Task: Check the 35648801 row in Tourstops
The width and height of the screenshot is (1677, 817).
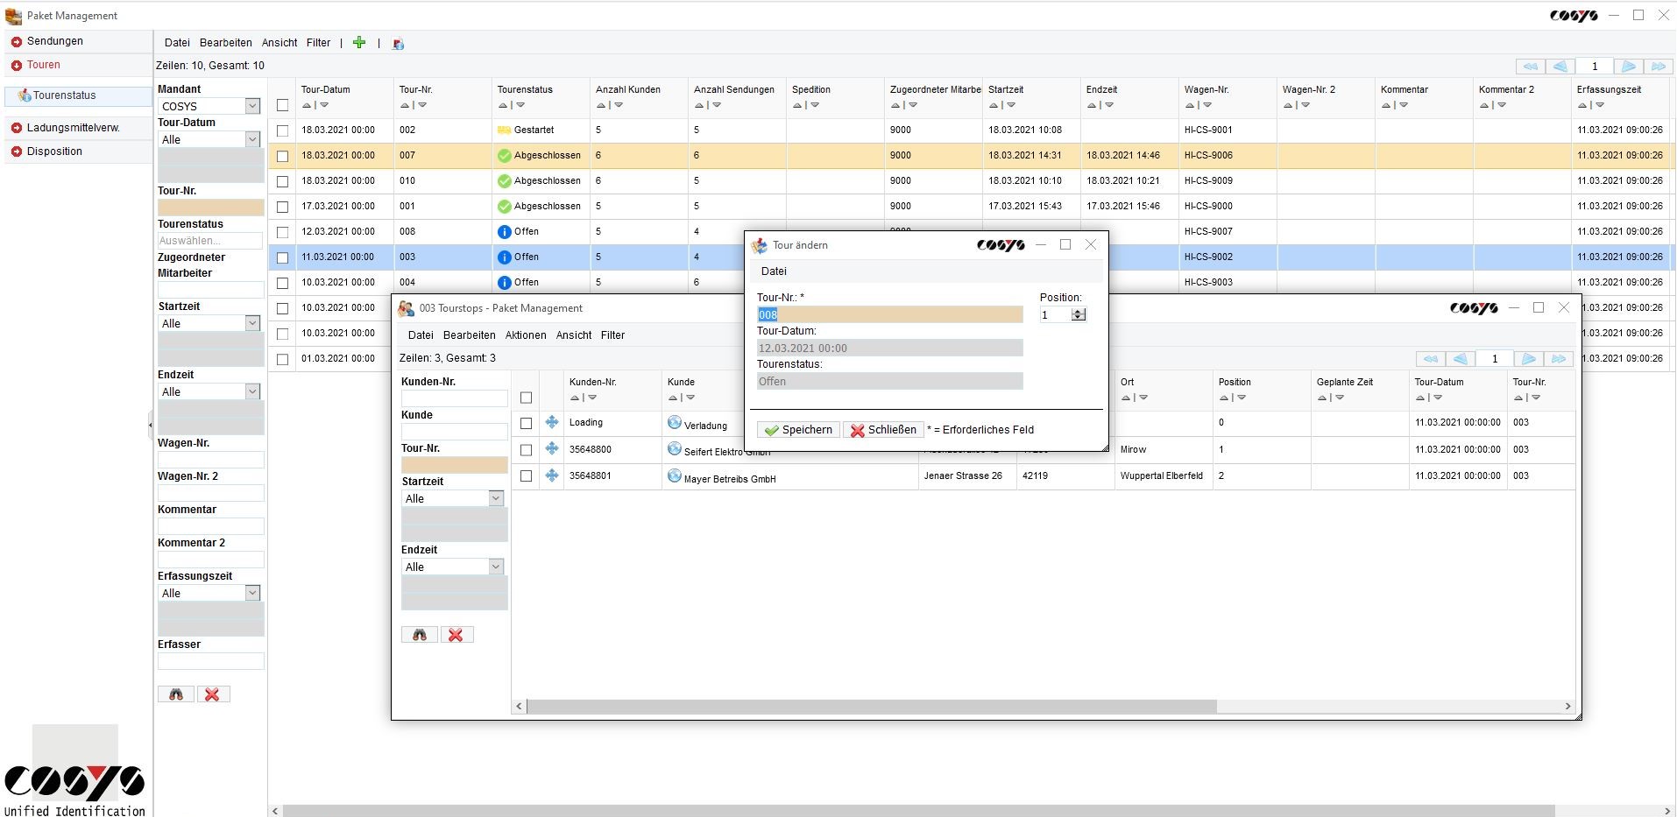Action: [x=526, y=476]
